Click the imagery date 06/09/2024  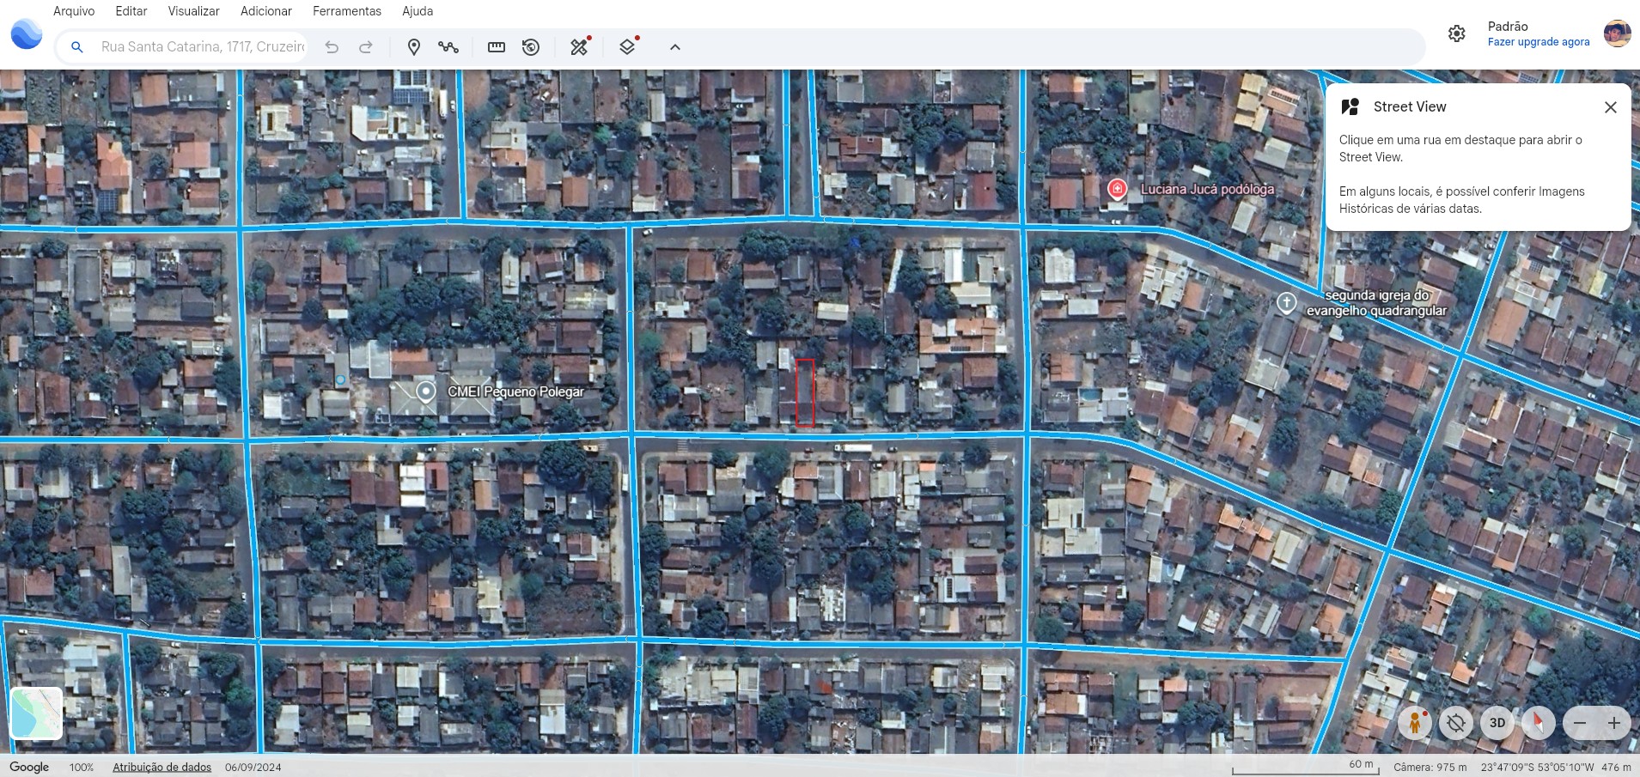click(253, 768)
